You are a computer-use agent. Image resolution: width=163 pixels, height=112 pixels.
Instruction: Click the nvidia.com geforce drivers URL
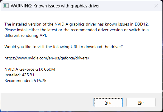[47, 58]
